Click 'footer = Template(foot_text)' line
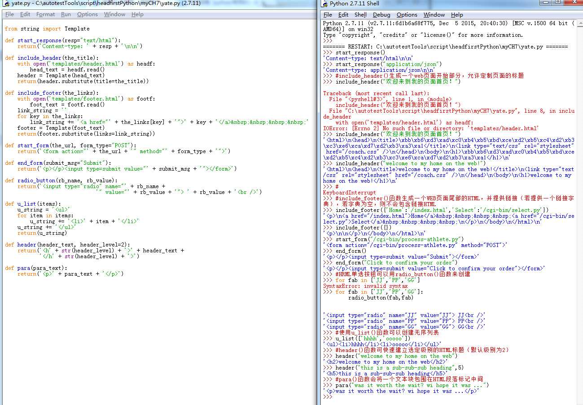 pos(61,128)
